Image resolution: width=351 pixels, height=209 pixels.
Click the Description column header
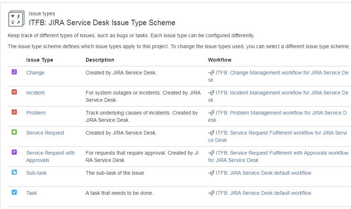click(x=100, y=60)
